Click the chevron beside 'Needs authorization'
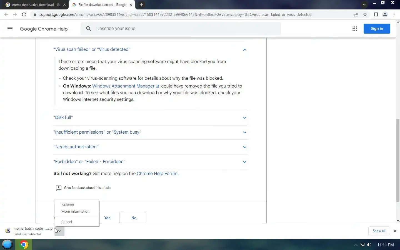400x250 pixels. (x=244, y=147)
